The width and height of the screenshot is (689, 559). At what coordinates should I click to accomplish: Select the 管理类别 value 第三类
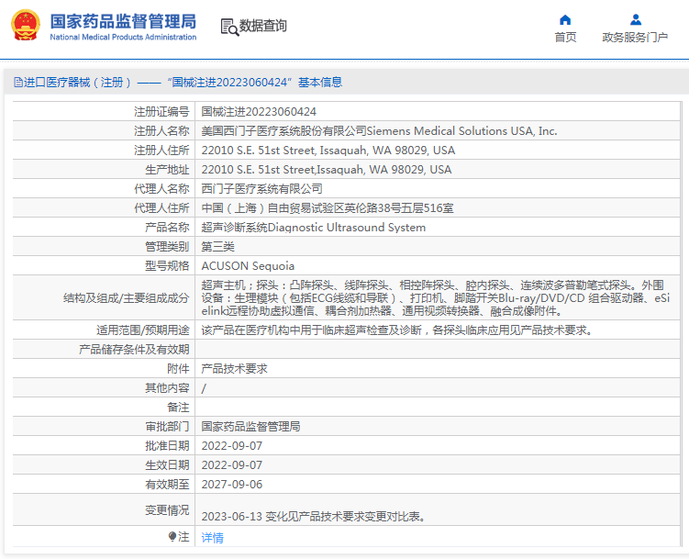click(x=218, y=247)
